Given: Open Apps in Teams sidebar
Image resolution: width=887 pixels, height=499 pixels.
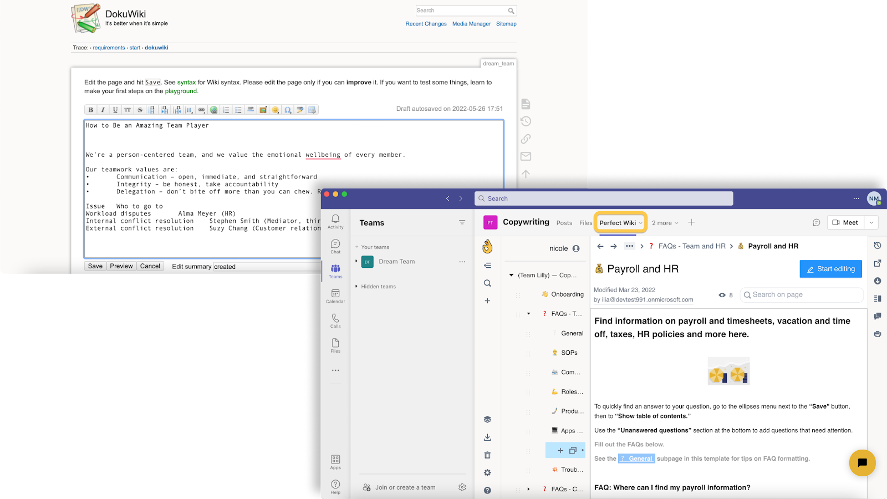Looking at the screenshot, I should tap(335, 462).
